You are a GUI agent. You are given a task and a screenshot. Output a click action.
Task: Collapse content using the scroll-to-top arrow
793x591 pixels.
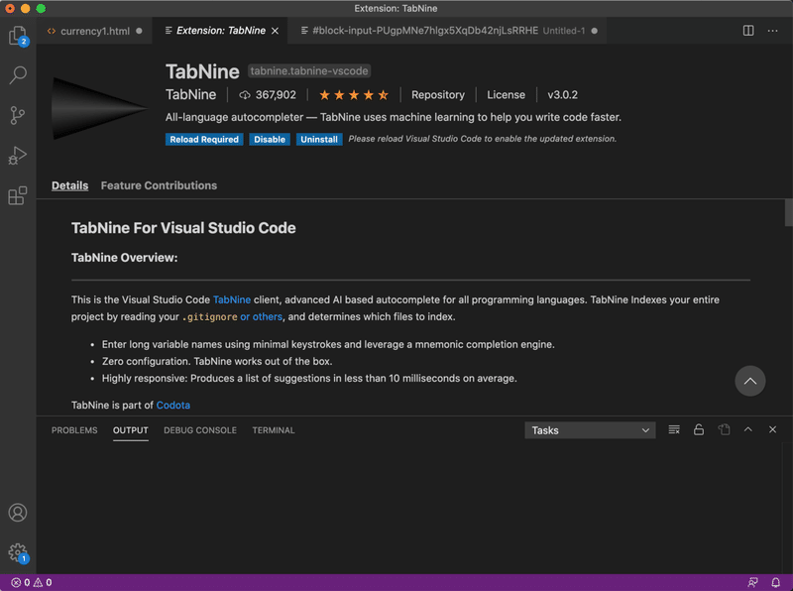[x=750, y=381]
